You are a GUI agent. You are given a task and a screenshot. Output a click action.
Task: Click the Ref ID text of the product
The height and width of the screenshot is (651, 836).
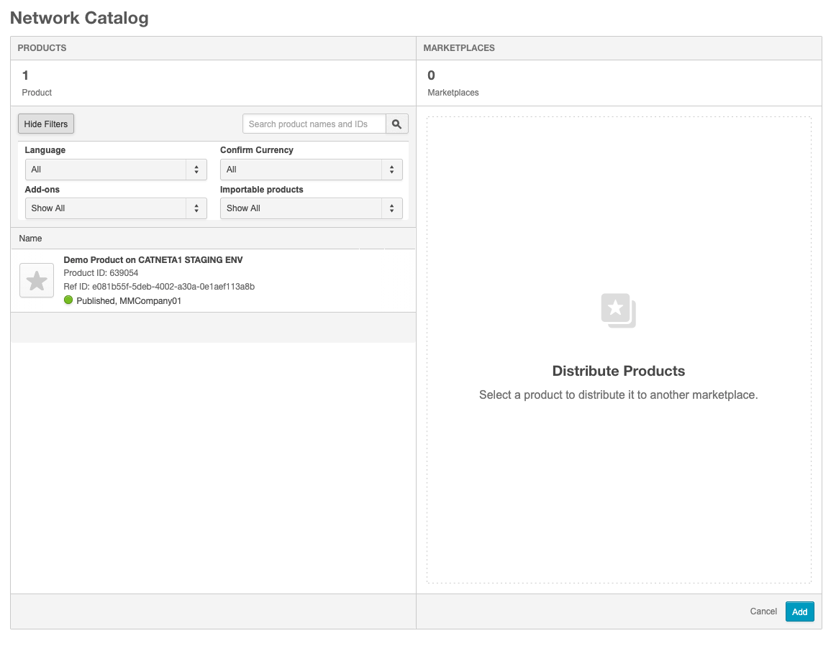pos(159,287)
